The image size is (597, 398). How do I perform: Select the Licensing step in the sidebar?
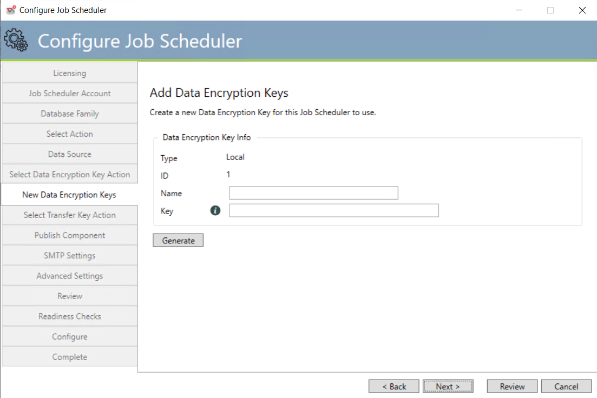click(x=69, y=72)
